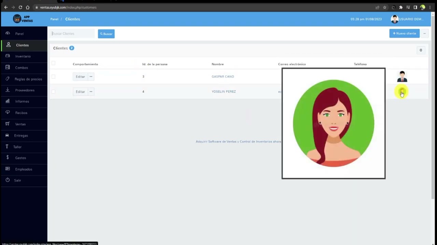The height and width of the screenshot is (245, 437).
Task: Sort by Teléfono column header
Action: [360, 64]
